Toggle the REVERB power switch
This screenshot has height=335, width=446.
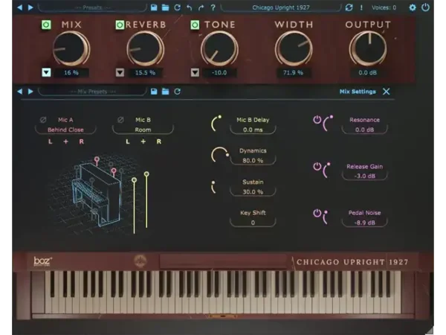pyautogui.click(x=120, y=25)
